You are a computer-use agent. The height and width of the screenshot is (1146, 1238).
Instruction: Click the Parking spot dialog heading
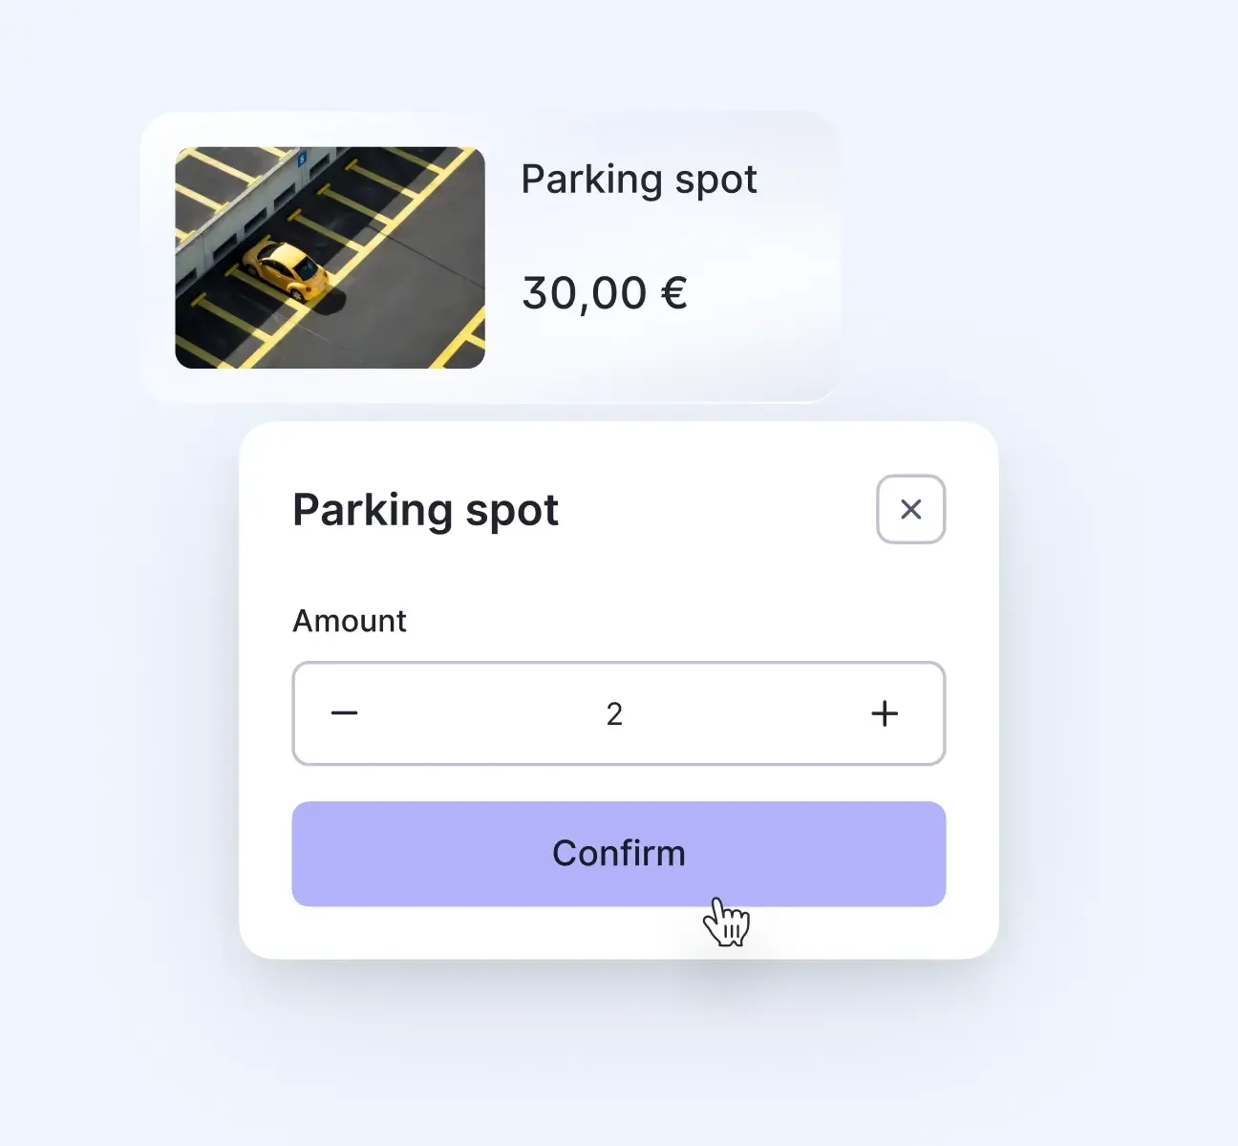pyautogui.click(x=425, y=510)
